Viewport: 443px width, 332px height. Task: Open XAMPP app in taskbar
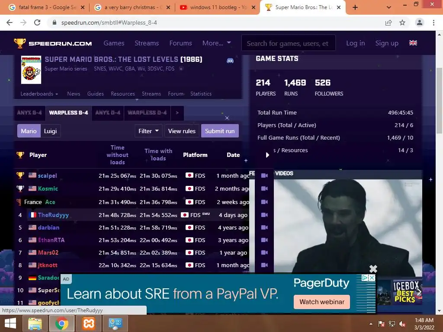(88, 323)
